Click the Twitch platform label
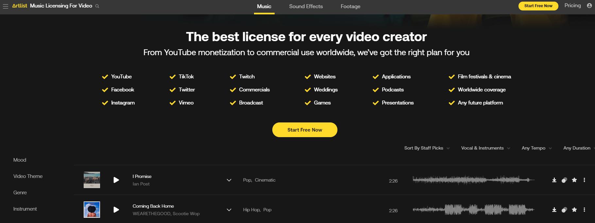 (x=247, y=76)
